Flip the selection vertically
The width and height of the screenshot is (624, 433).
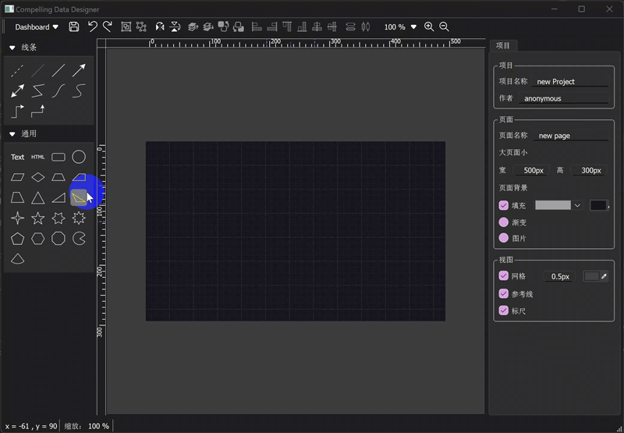click(x=175, y=27)
